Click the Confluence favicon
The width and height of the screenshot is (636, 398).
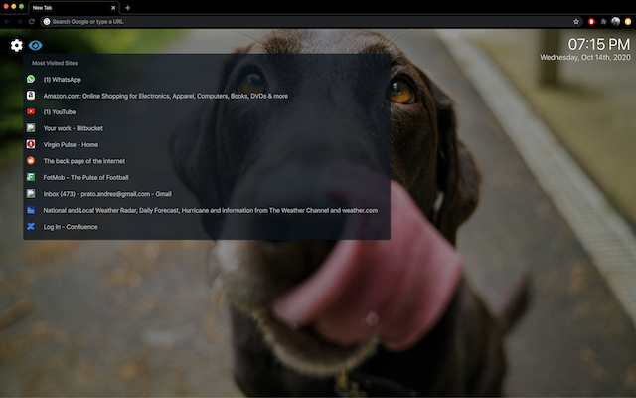pos(31,226)
